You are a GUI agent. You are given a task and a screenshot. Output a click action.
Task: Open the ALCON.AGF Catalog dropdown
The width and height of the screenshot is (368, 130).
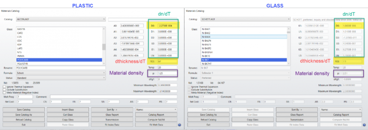coord(61,19)
